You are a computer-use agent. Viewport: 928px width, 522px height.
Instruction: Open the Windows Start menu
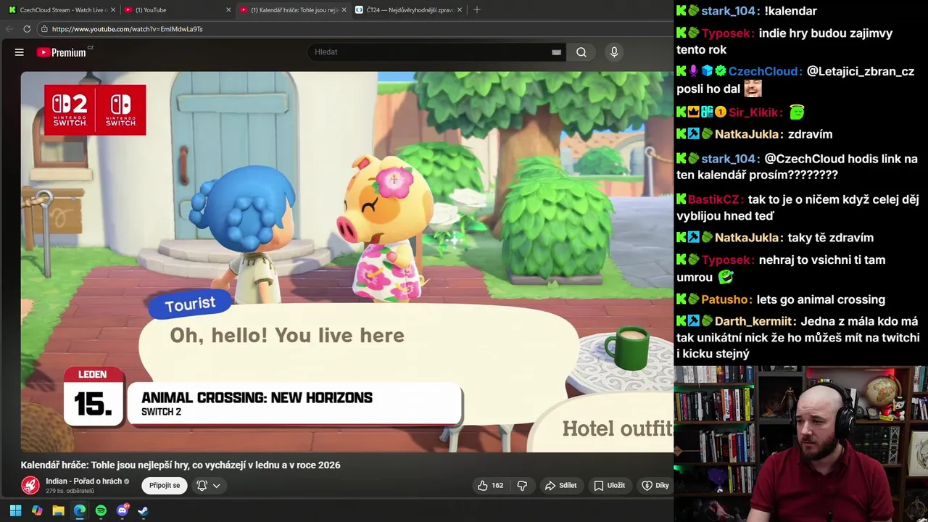click(x=15, y=510)
